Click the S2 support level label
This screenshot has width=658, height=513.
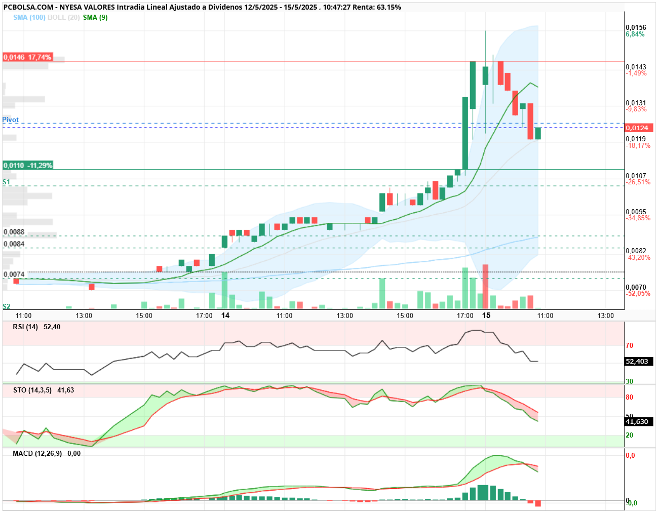point(6,306)
